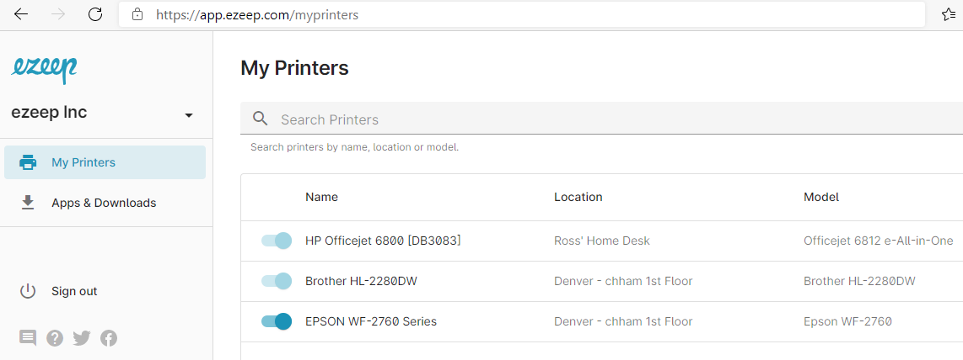Open the Facebook icon link
This screenshot has width=963, height=360.
109,338
